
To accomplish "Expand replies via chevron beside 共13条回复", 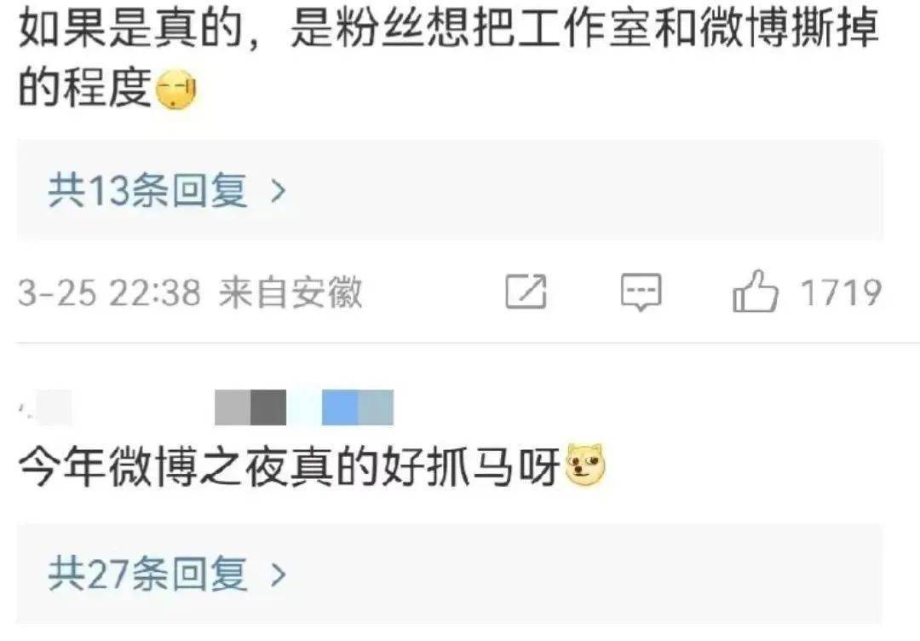I will click(x=278, y=191).
